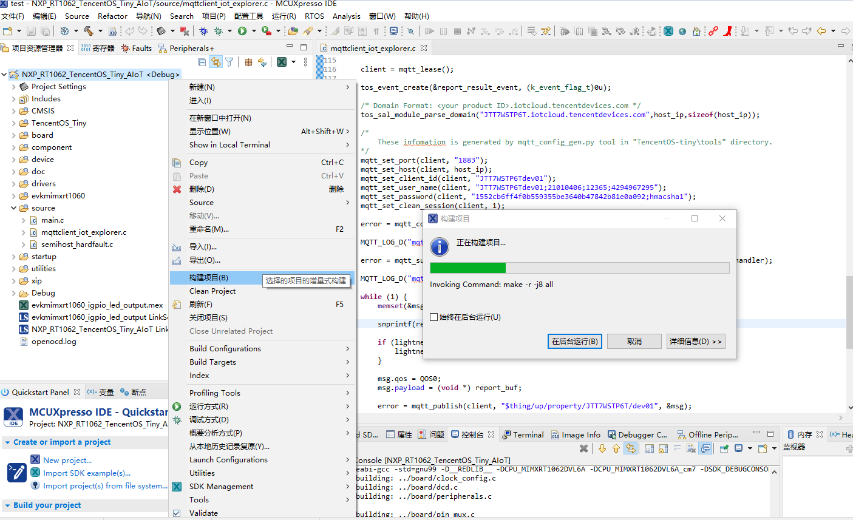Click Display Selected Console icon
The height and width of the screenshot is (520, 853).
coord(738,448)
